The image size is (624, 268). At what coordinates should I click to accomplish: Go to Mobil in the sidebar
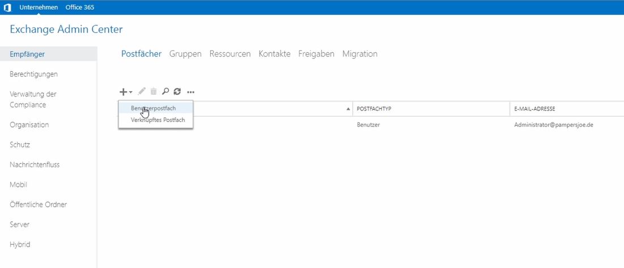point(18,185)
